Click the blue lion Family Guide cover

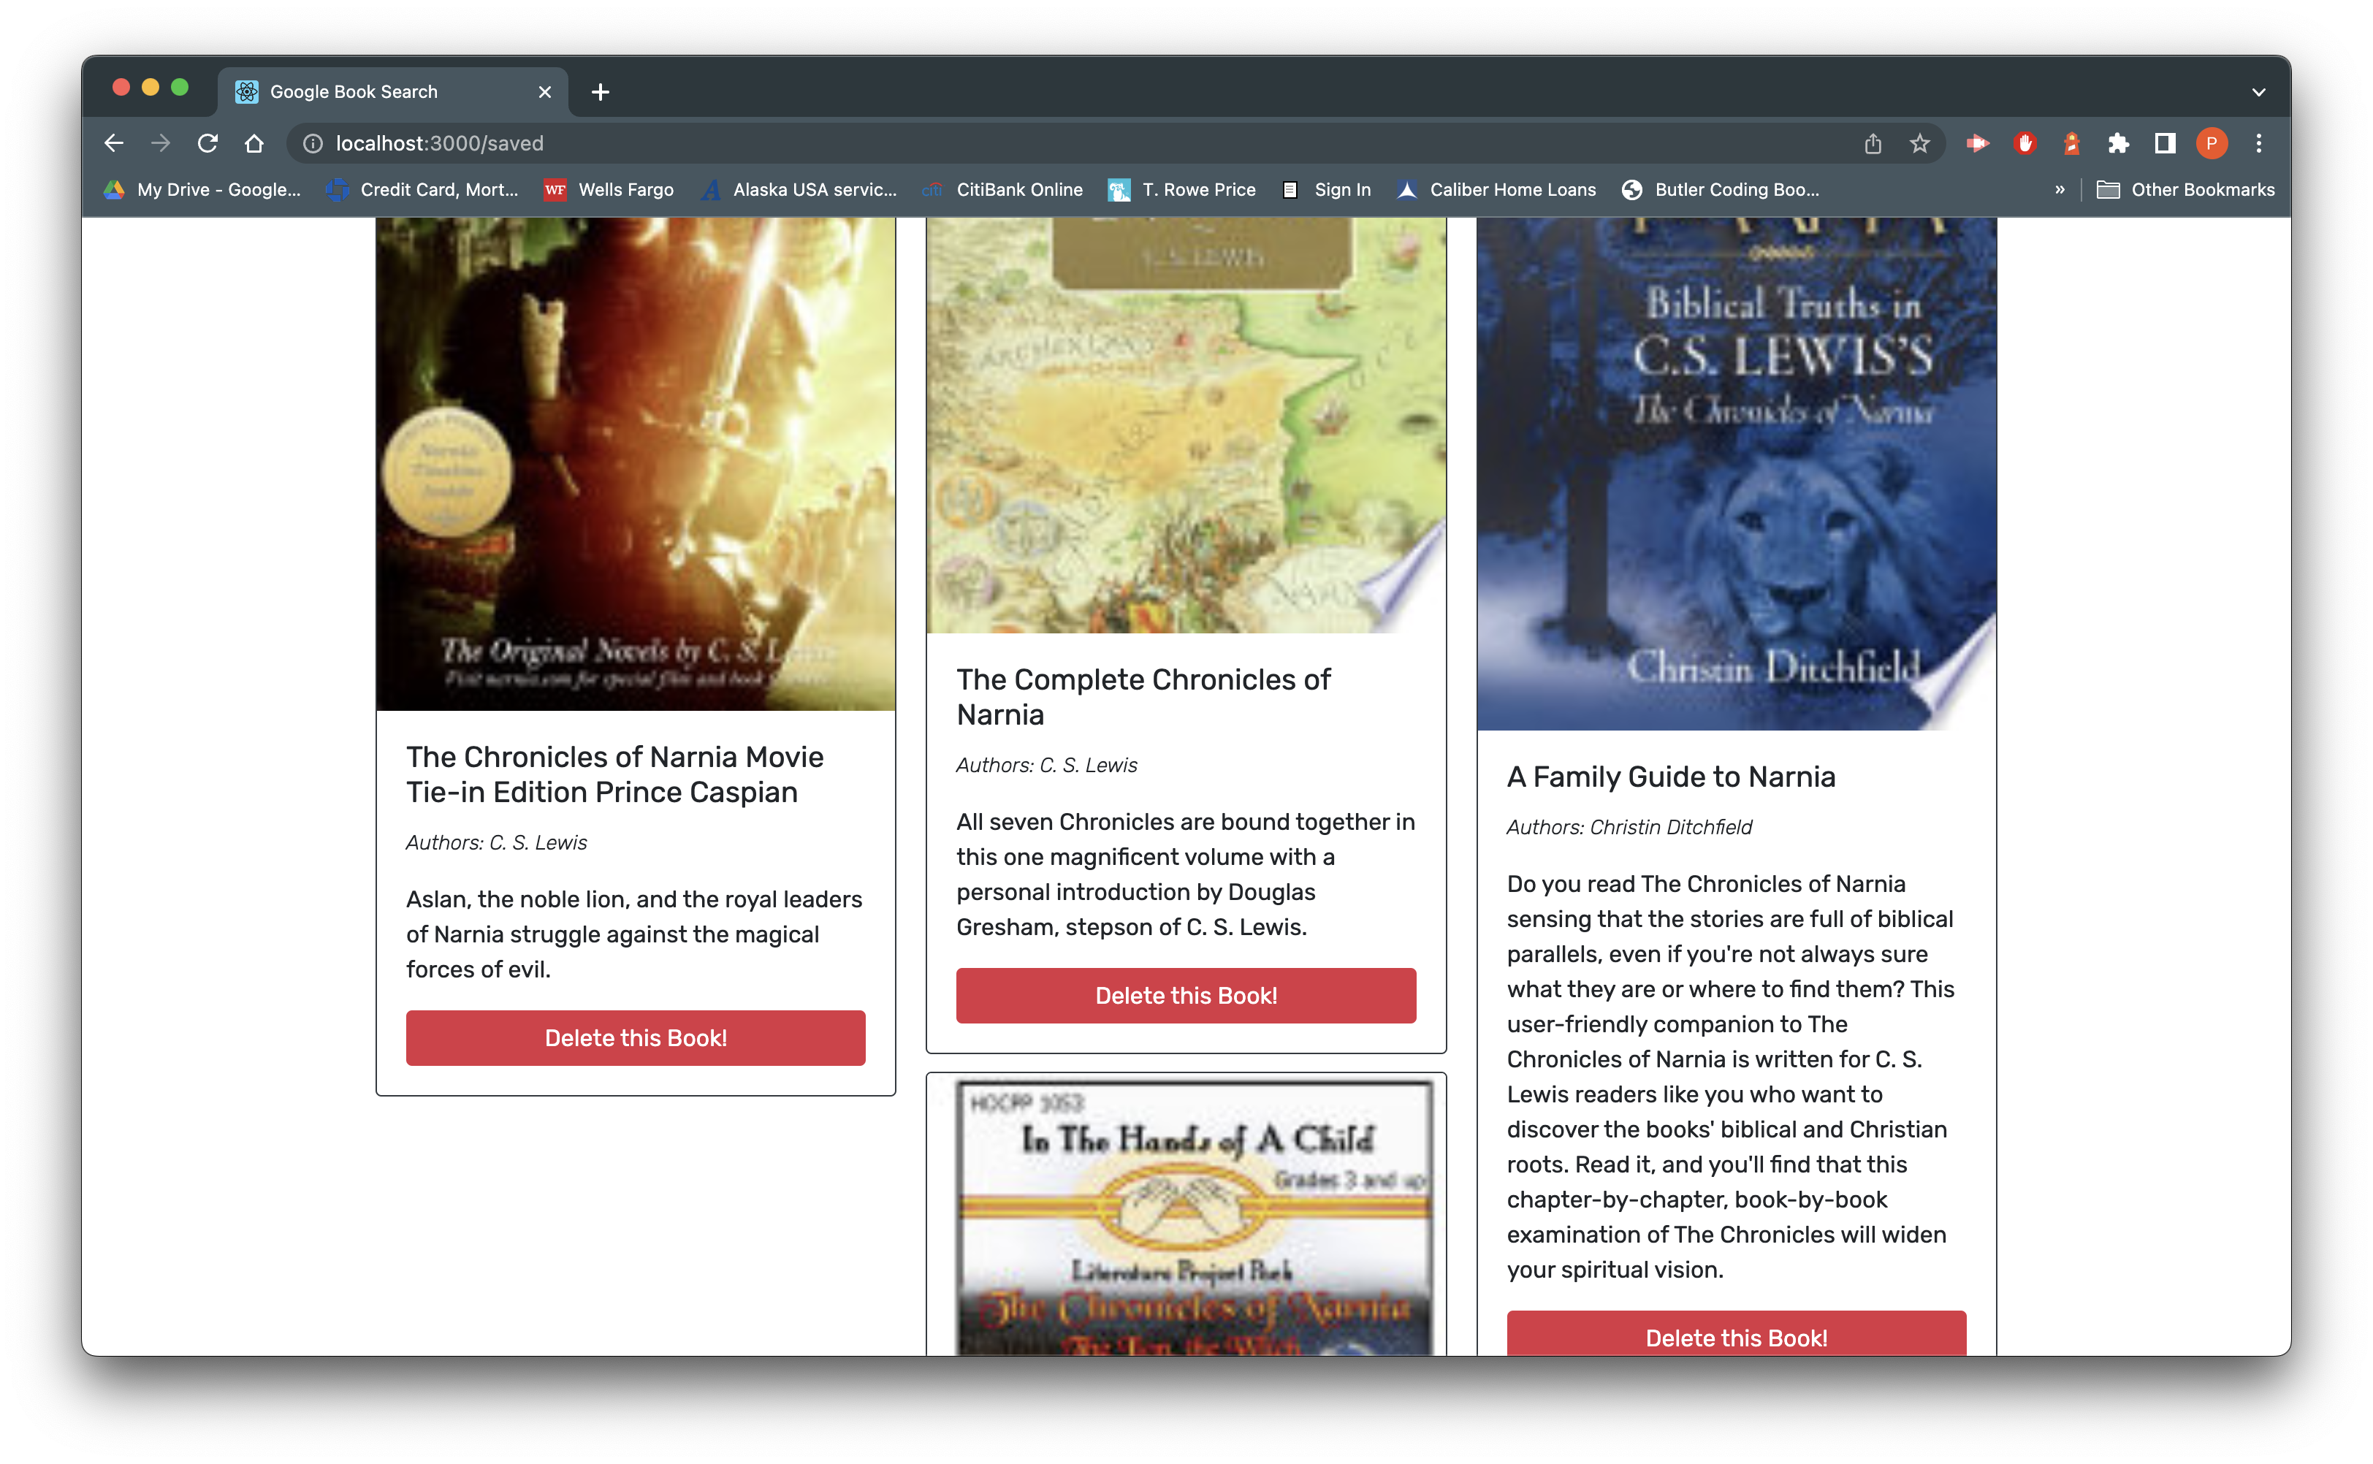tap(1736, 473)
